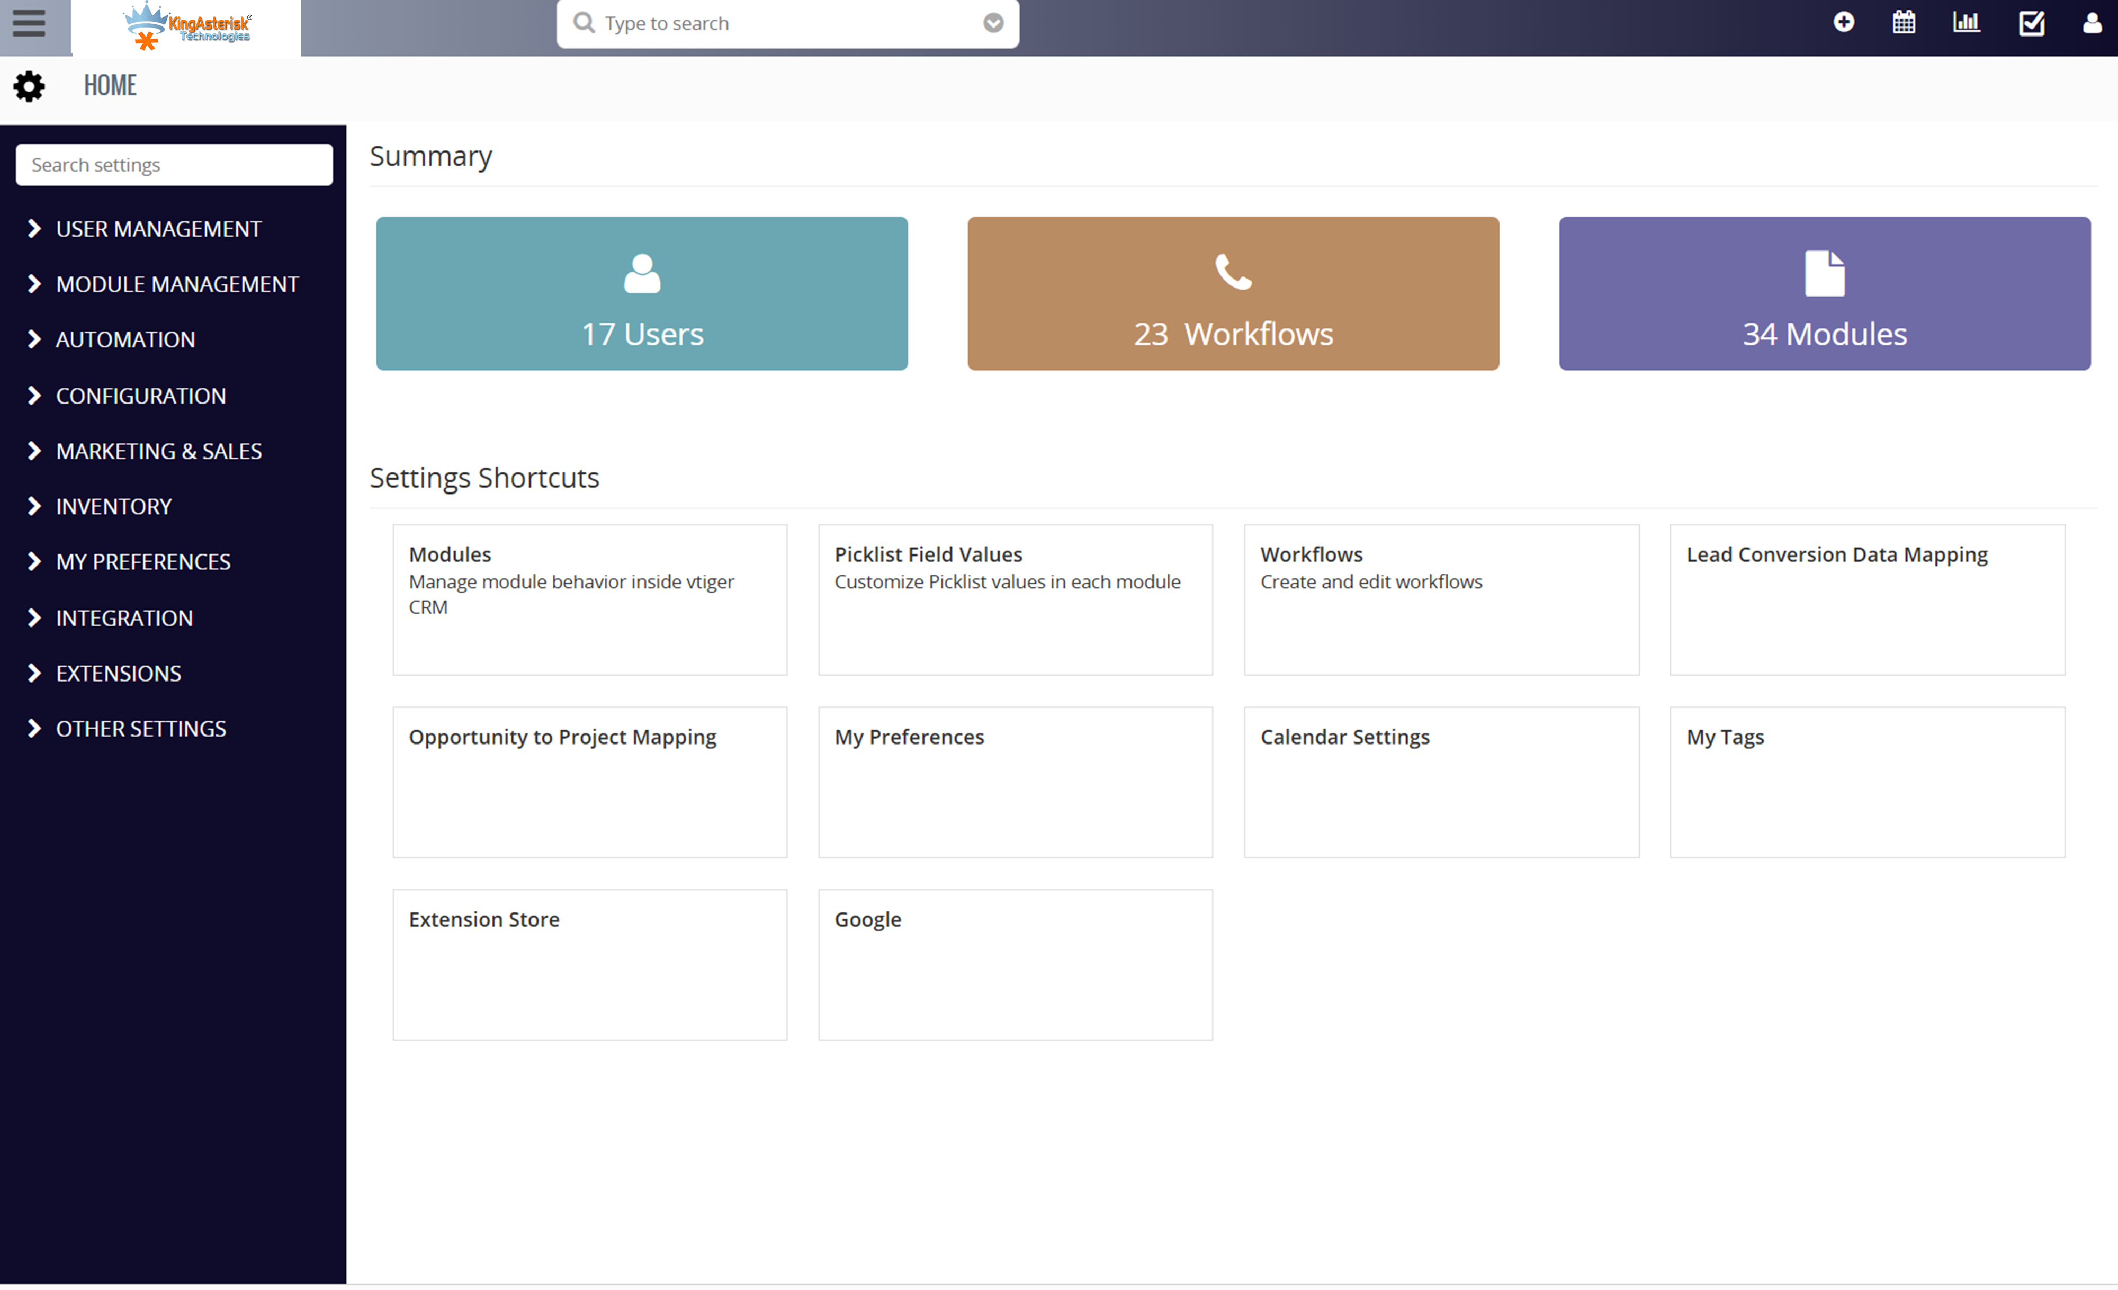Viewport: 2118px width, 1290px height.
Task: Click the Search settings field
Action: (174, 164)
